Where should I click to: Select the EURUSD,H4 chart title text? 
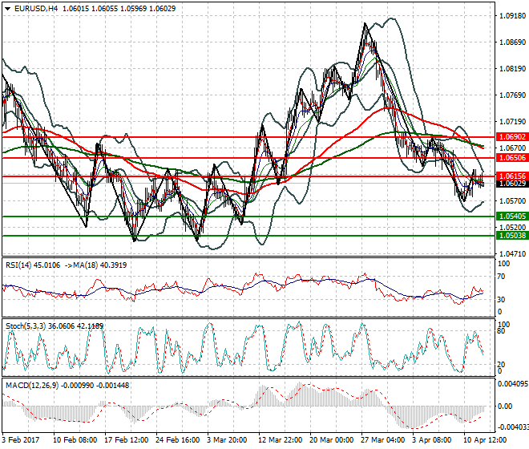tap(36, 9)
